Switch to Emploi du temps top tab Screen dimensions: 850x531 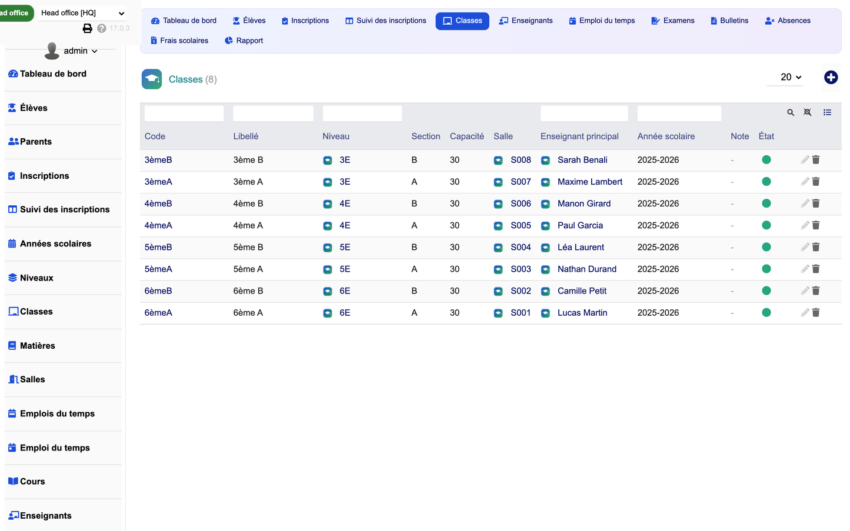coord(602,21)
